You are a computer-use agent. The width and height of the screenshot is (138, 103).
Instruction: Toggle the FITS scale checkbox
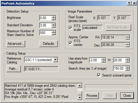(70, 28)
